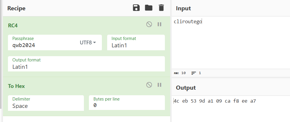Open the UTF8 passphrase encoding dropdown
290x122 pixels.
pyautogui.click(x=88, y=43)
